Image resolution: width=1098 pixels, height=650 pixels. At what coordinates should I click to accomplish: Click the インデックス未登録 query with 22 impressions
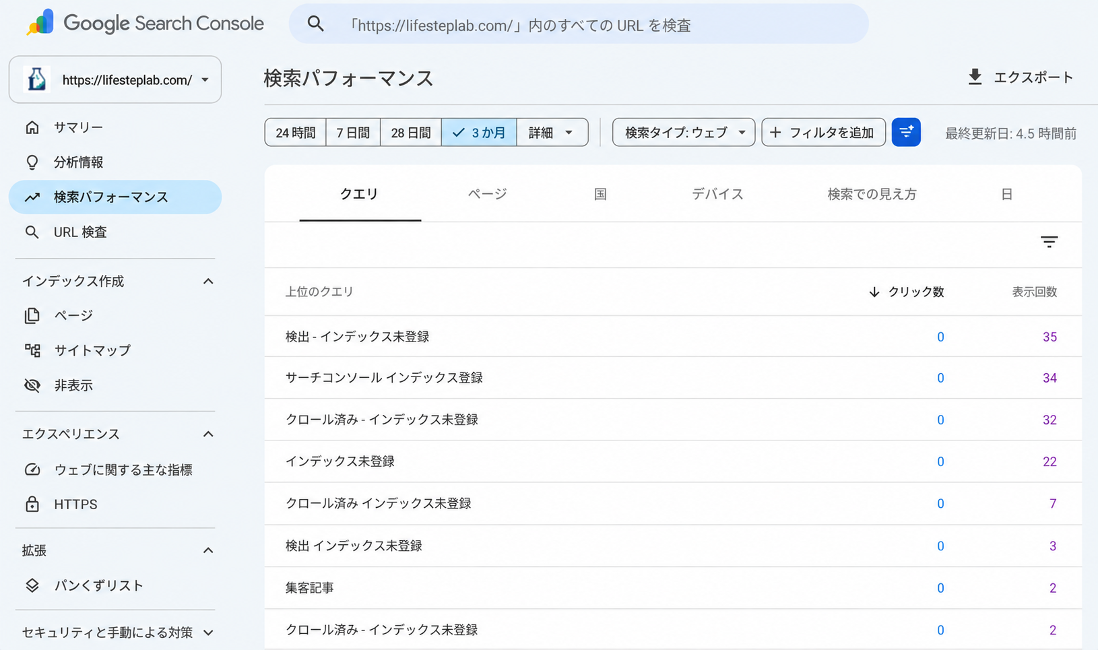673,461
